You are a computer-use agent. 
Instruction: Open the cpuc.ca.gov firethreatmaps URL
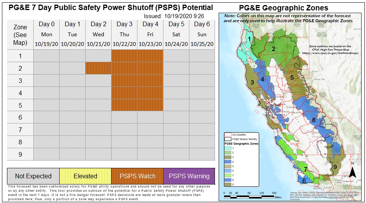click(330, 53)
